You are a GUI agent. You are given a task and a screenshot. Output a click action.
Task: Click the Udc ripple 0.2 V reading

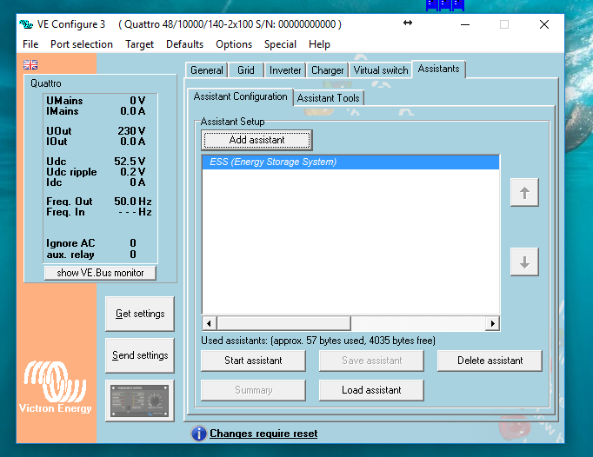point(96,172)
